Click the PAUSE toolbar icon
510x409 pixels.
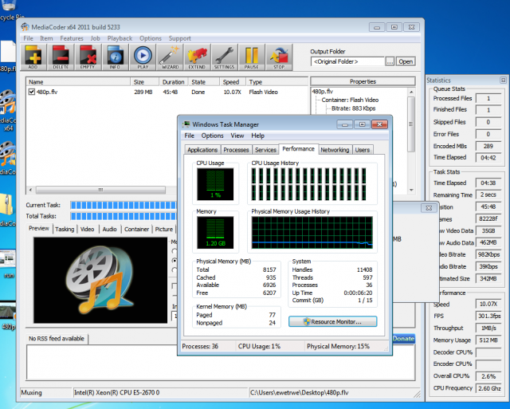click(x=252, y=57)
